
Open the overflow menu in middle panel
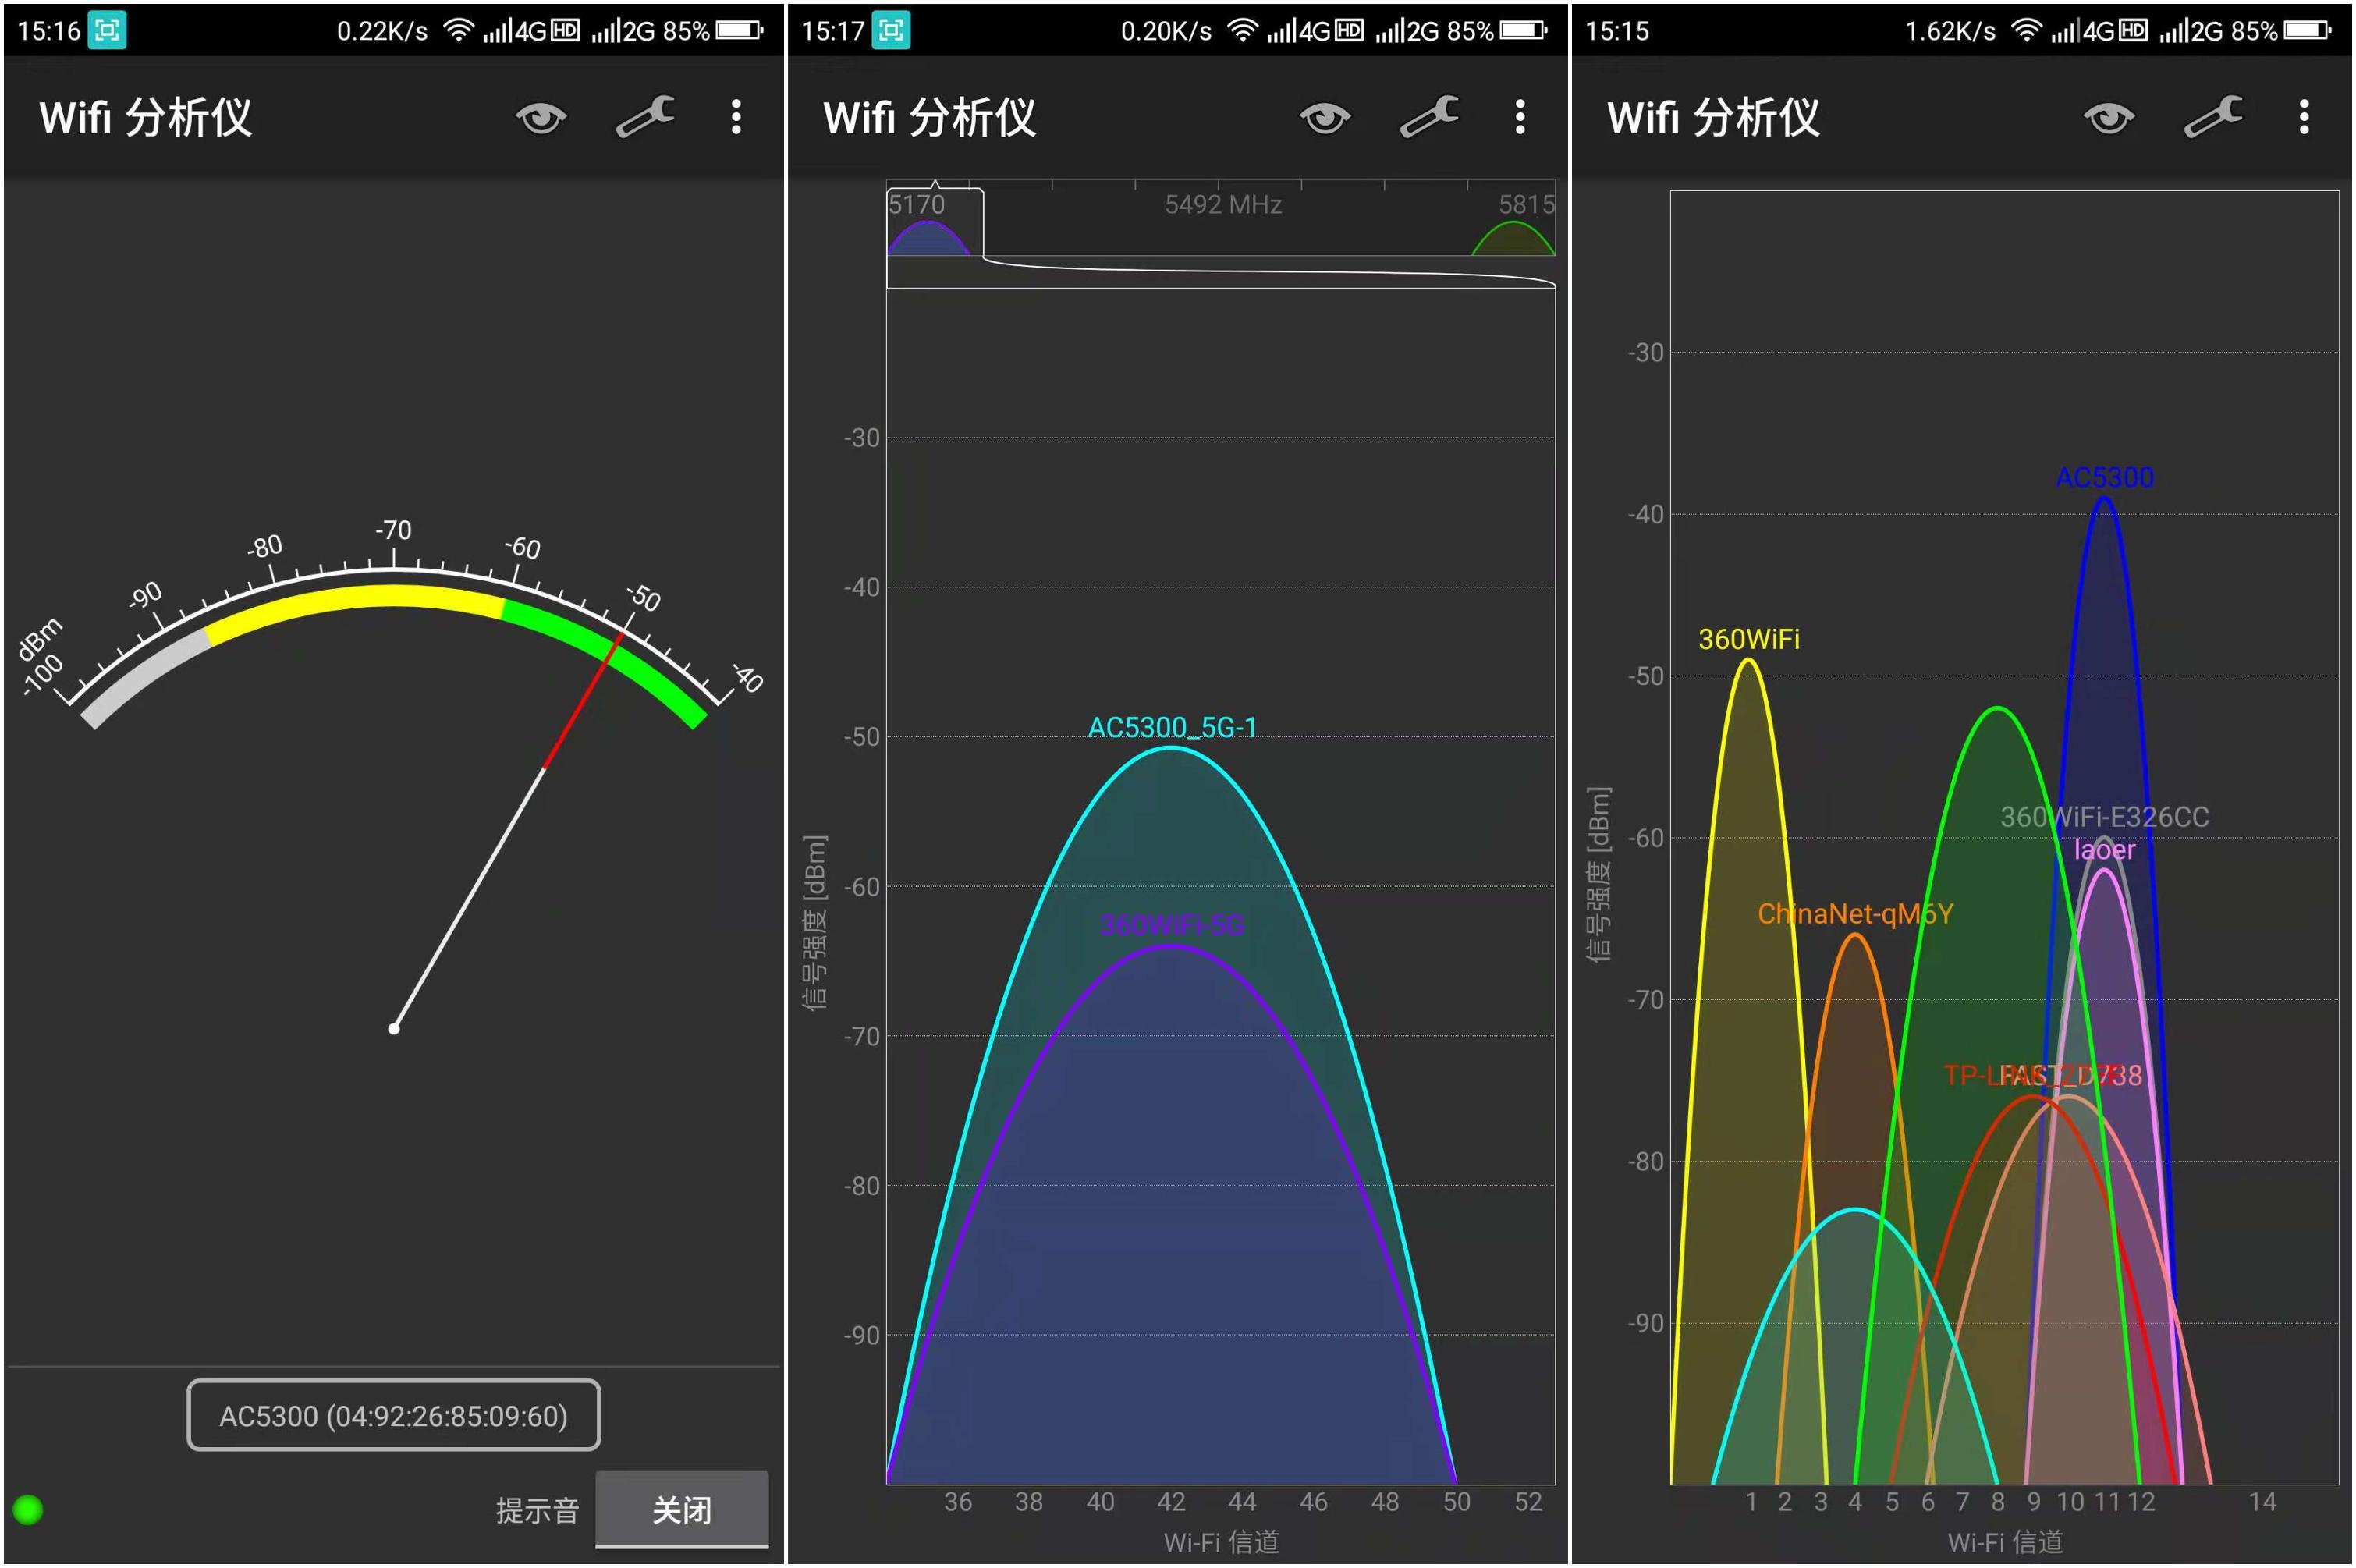click(x=1520, y=118)
